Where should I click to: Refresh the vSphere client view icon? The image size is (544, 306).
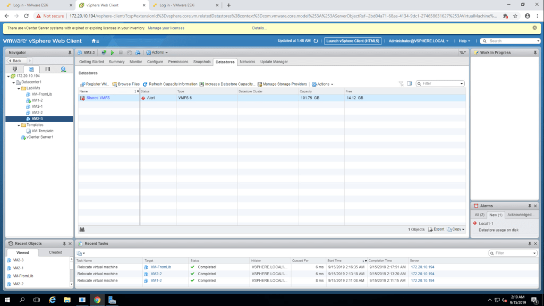click(x=316, y=41)
